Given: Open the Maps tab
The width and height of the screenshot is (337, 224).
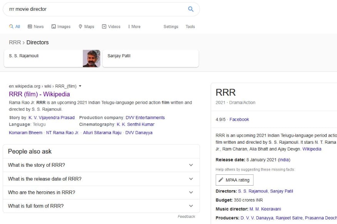Looking at the screenshot, I should 86,27.
